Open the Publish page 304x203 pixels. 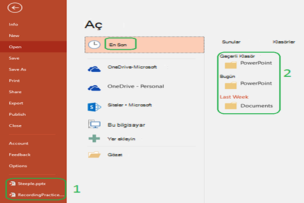click(x=17, y=114)
